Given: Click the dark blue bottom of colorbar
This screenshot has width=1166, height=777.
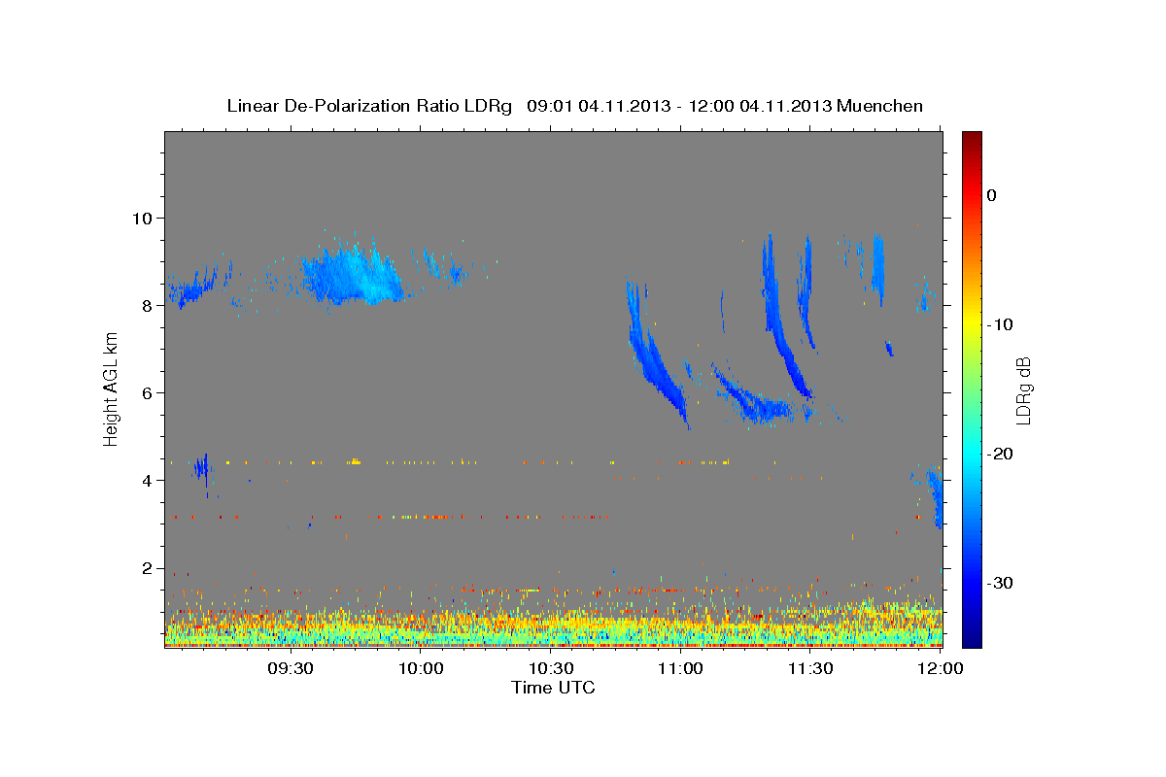Looking at the screenshot, I should click(x=972, y=639).
